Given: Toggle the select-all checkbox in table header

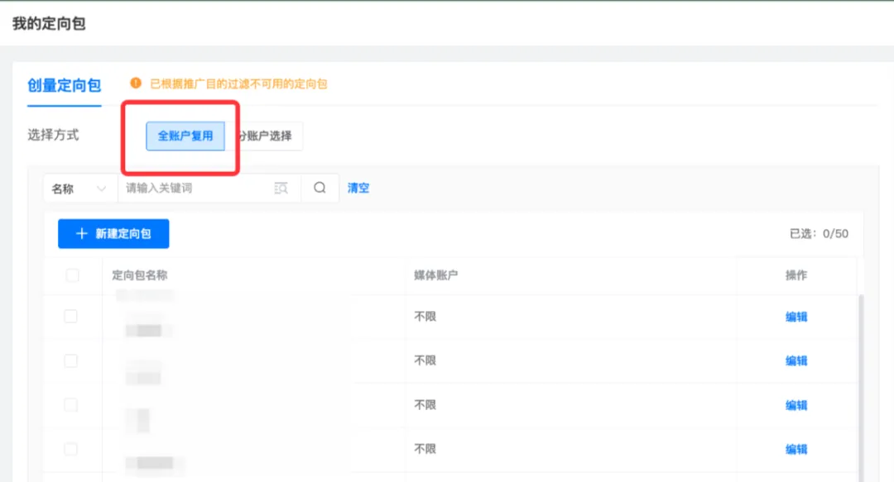Looking at the screenshot, I should (x=72, y=275).
